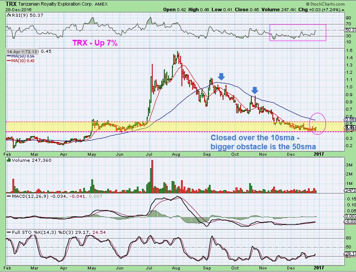Click the Mar label under the stochastic panel
356x272 pixels.
(34, 268)
